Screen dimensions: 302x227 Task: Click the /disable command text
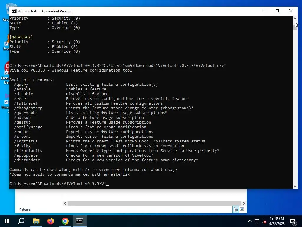pos(24,94)
